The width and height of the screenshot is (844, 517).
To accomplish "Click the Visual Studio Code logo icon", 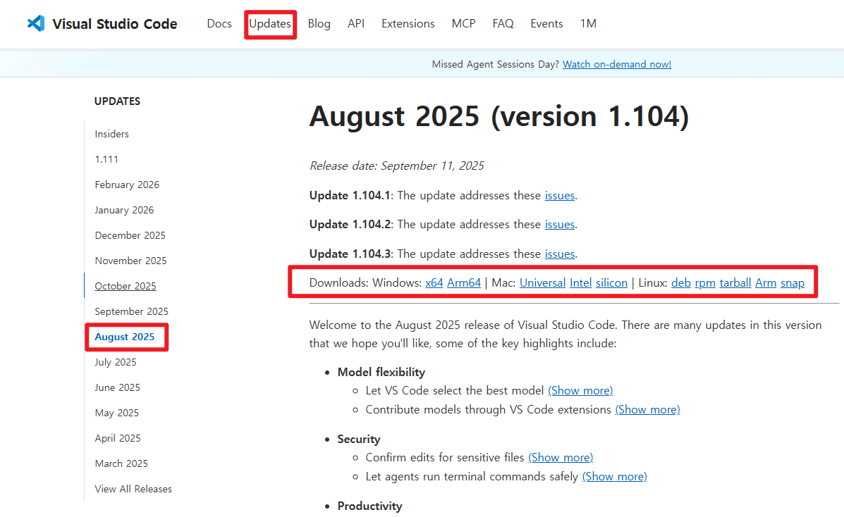I will [x=36, y=23].
